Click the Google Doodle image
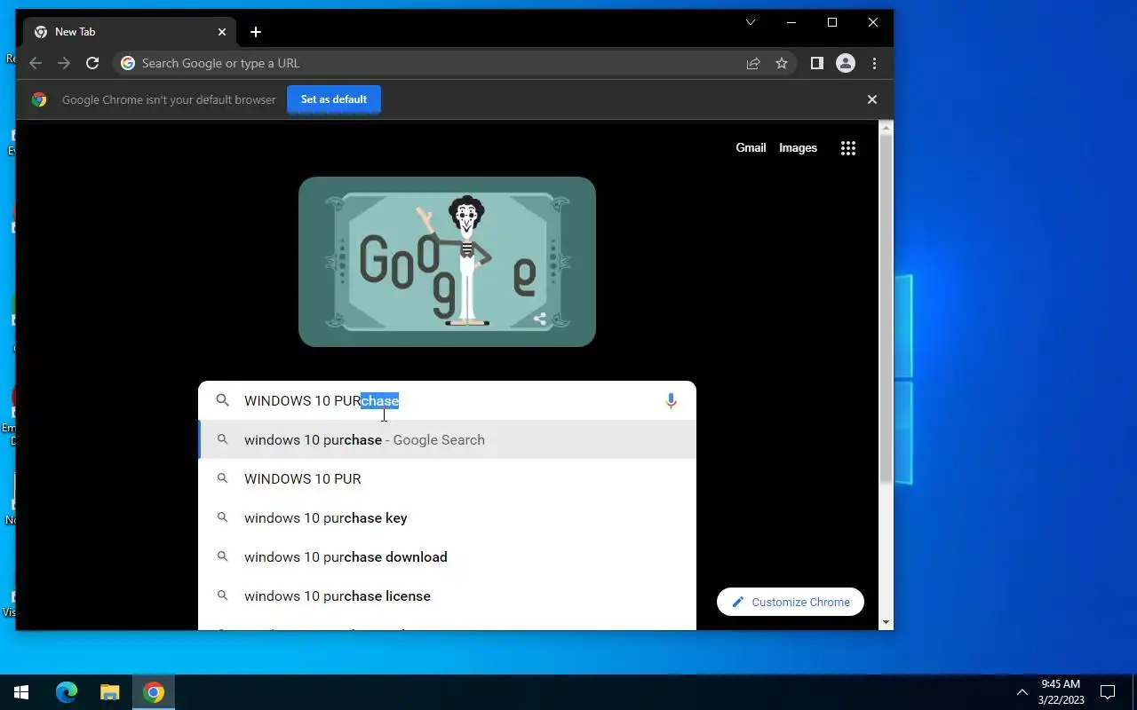Viewport: 1137px width, 710px height. (447, 262)
